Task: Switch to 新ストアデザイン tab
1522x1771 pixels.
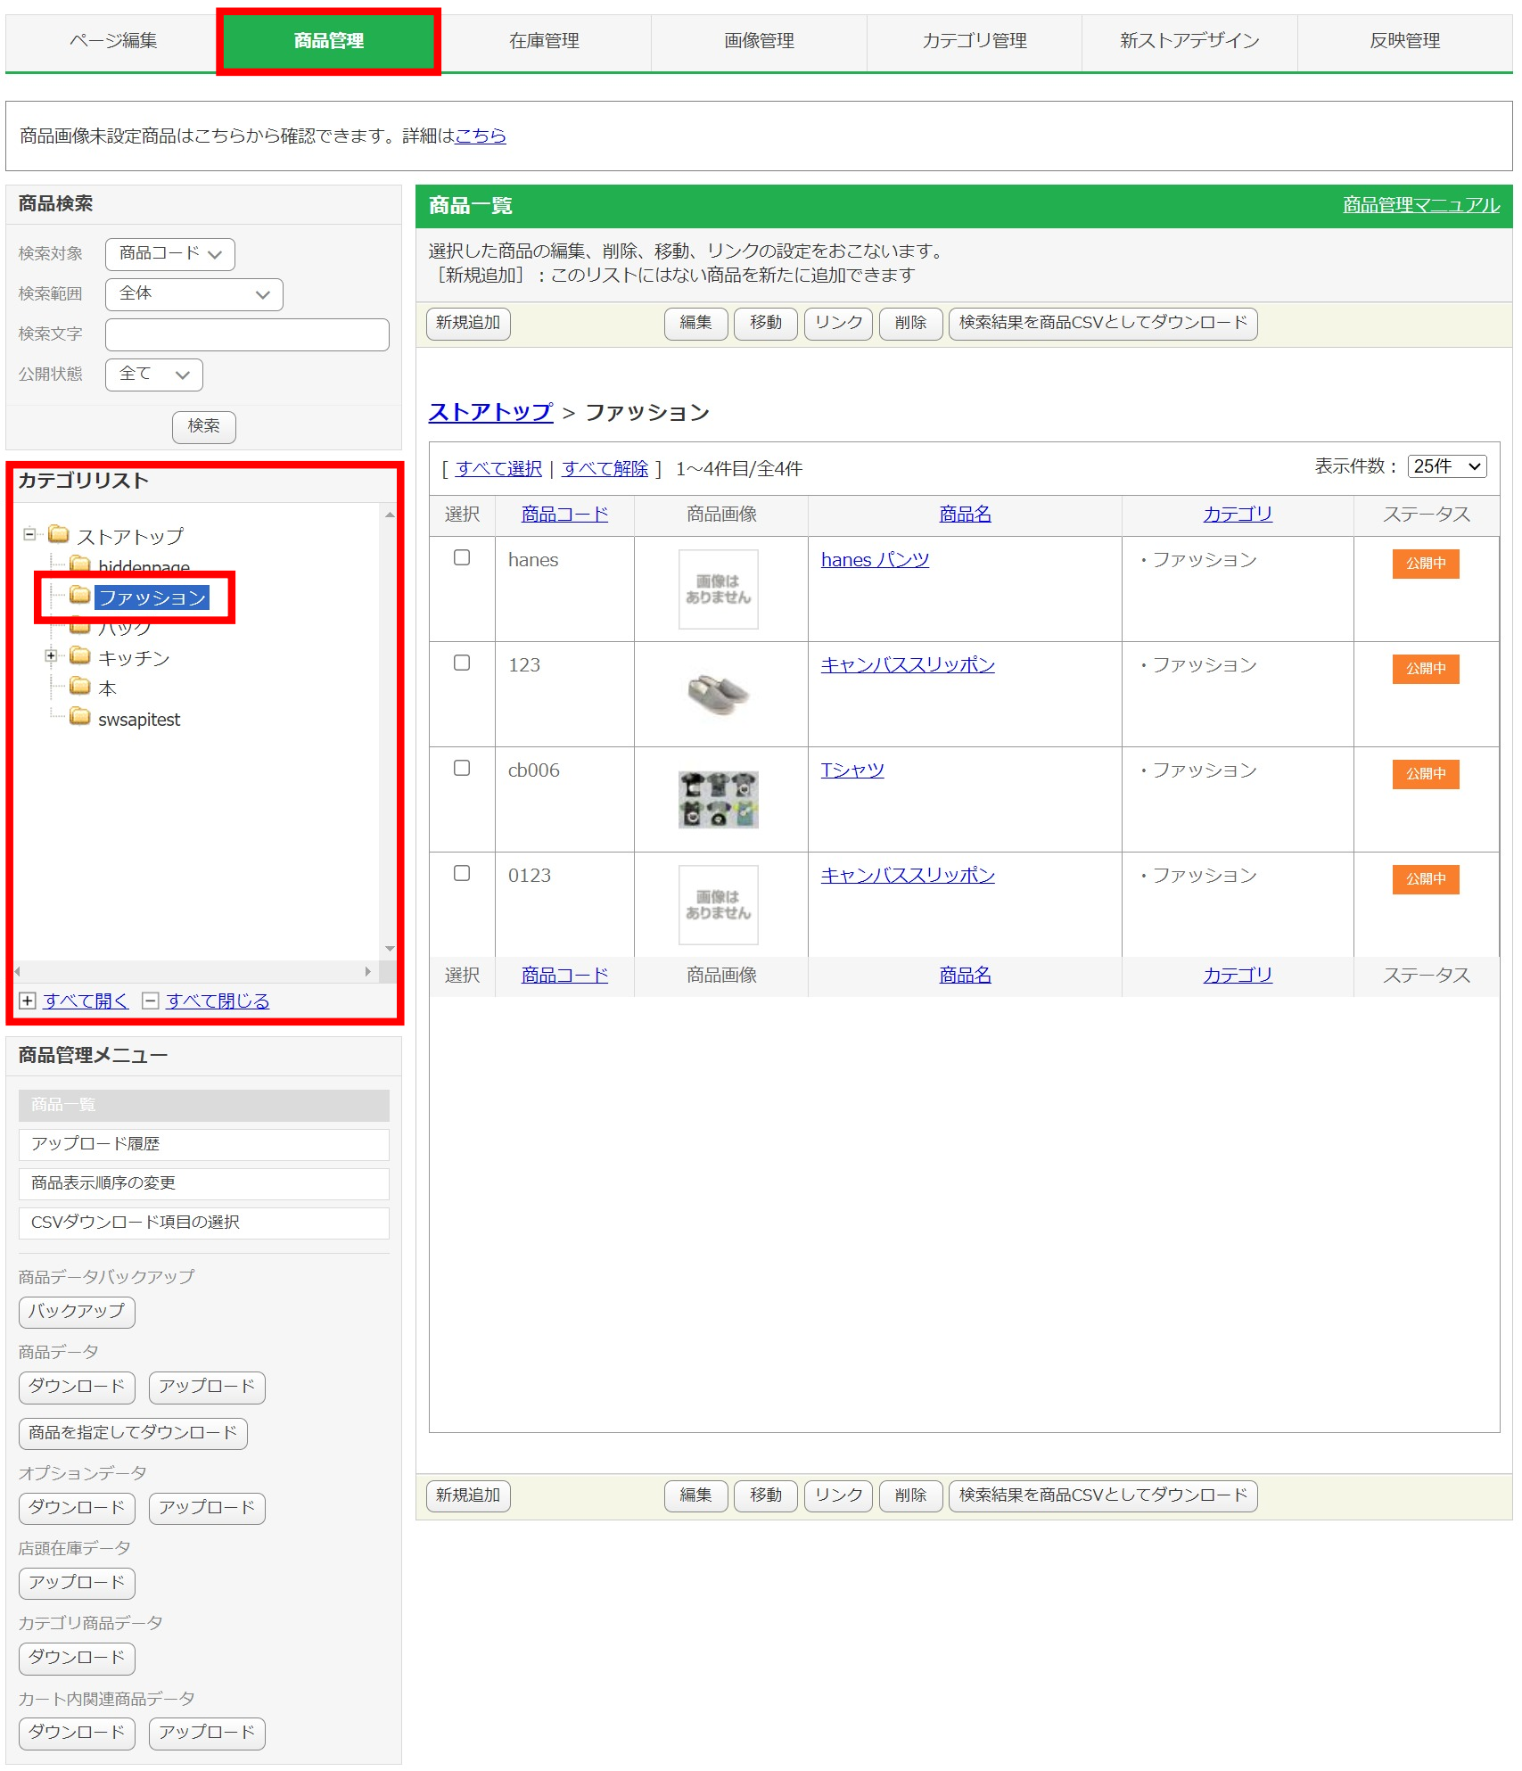Action: point(1189,41)
